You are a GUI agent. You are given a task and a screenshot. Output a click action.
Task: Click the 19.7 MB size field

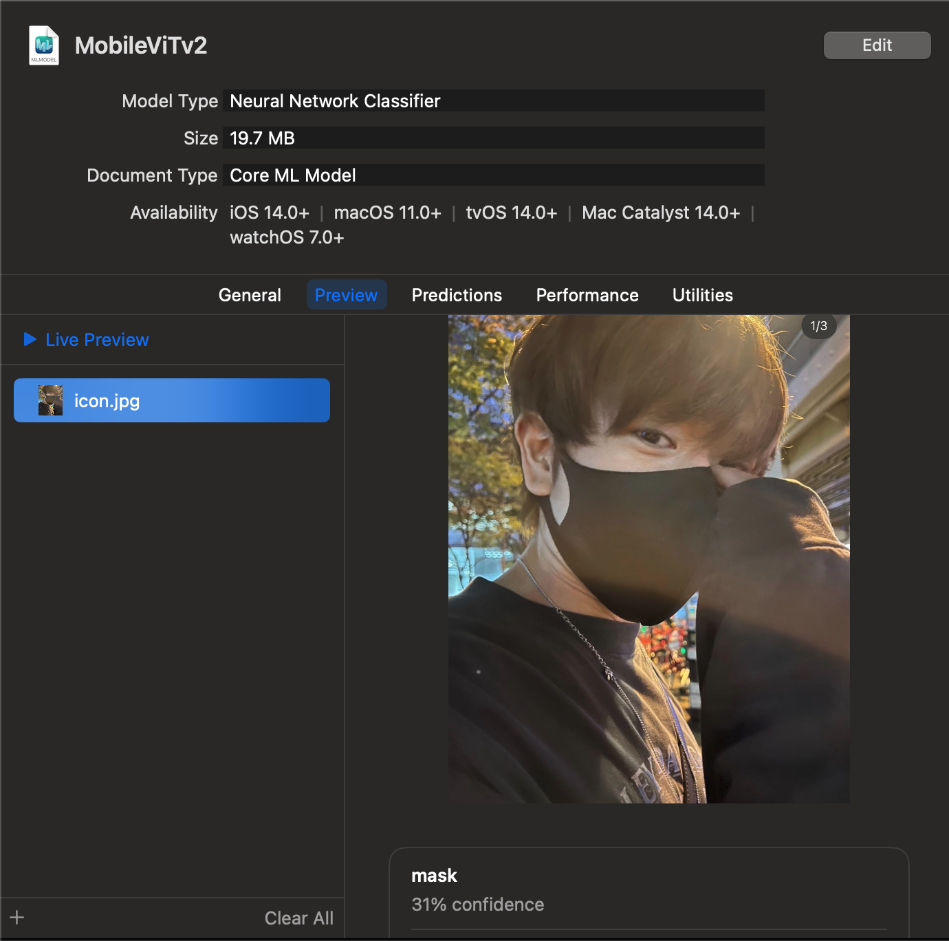[x=493, y=138]
